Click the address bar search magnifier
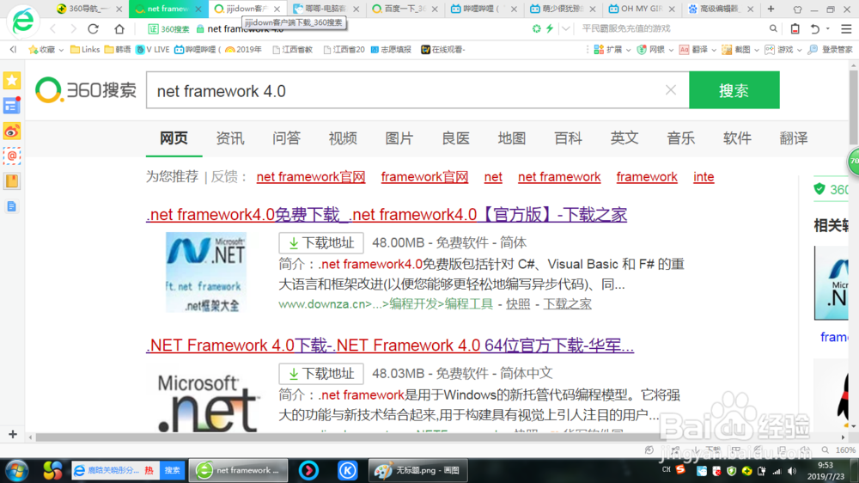Image resolution: width=859 pixels, height=483 pixels. click(x=773, y=28)
